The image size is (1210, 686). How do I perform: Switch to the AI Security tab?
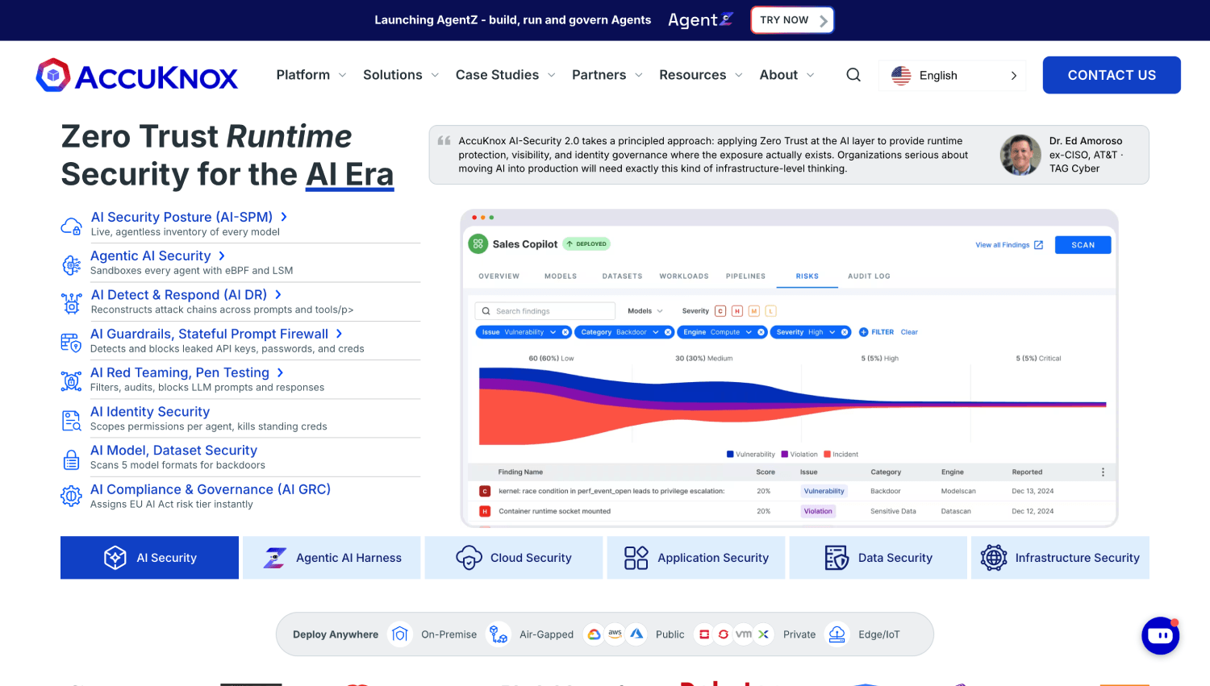click(x=149, y=558)
